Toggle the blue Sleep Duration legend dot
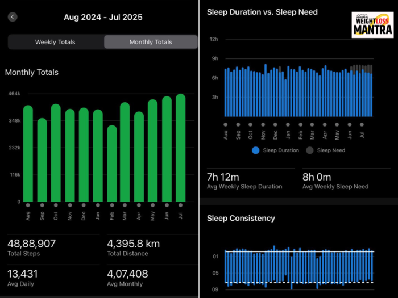This screenshot has width=398, height=298. (x=256, y=150)
